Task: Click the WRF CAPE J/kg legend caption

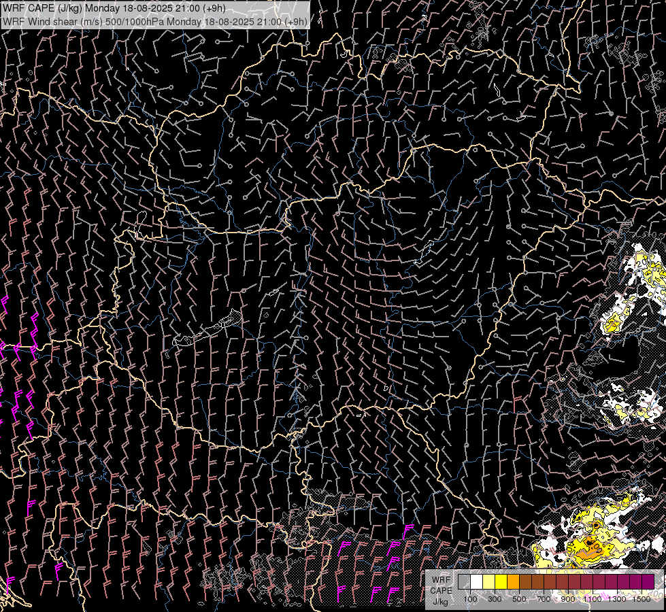Action: [441, 590]
